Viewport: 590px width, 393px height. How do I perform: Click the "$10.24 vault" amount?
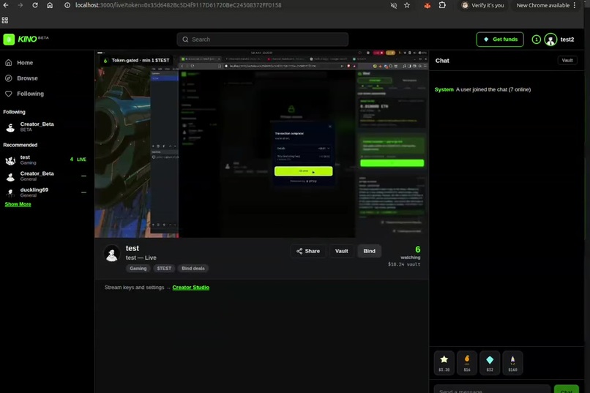(404, 264)
